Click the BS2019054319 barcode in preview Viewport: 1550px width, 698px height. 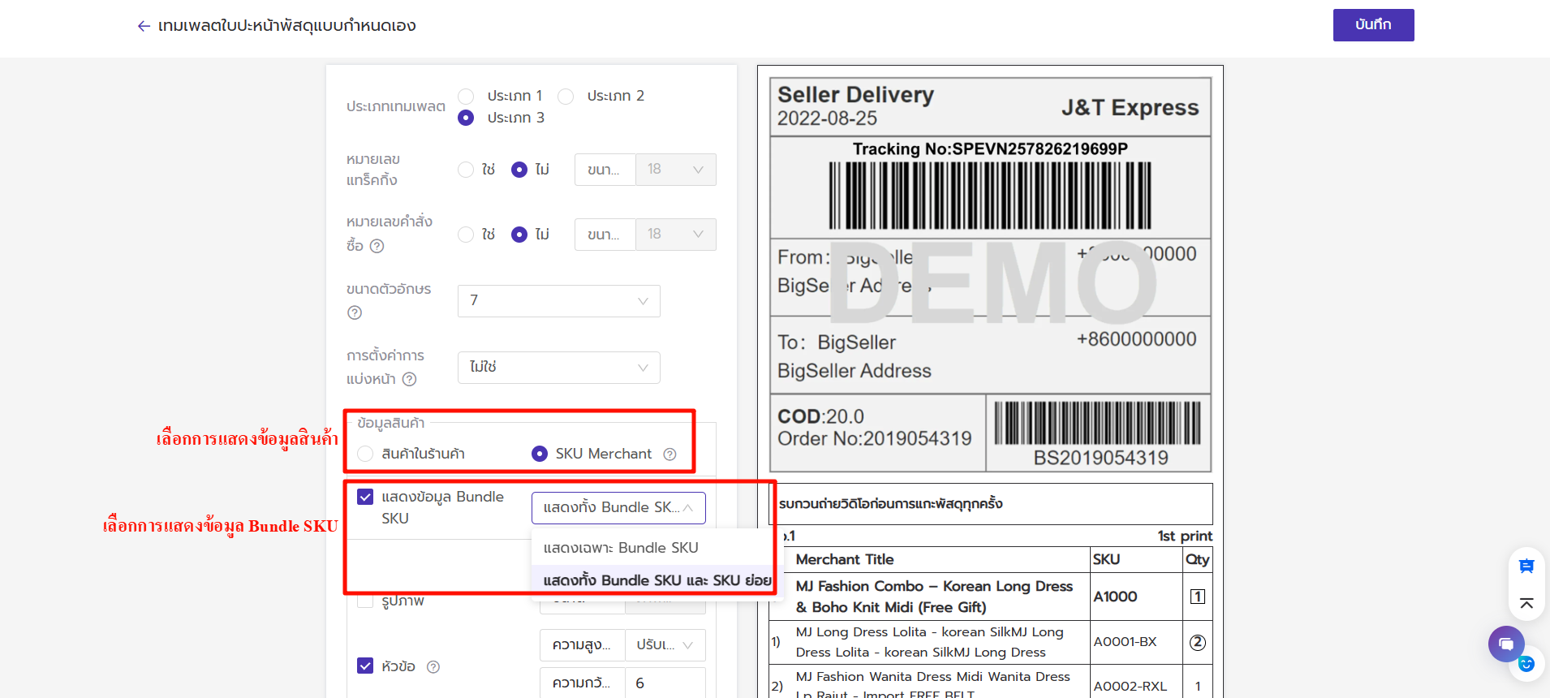[1098, 423]
